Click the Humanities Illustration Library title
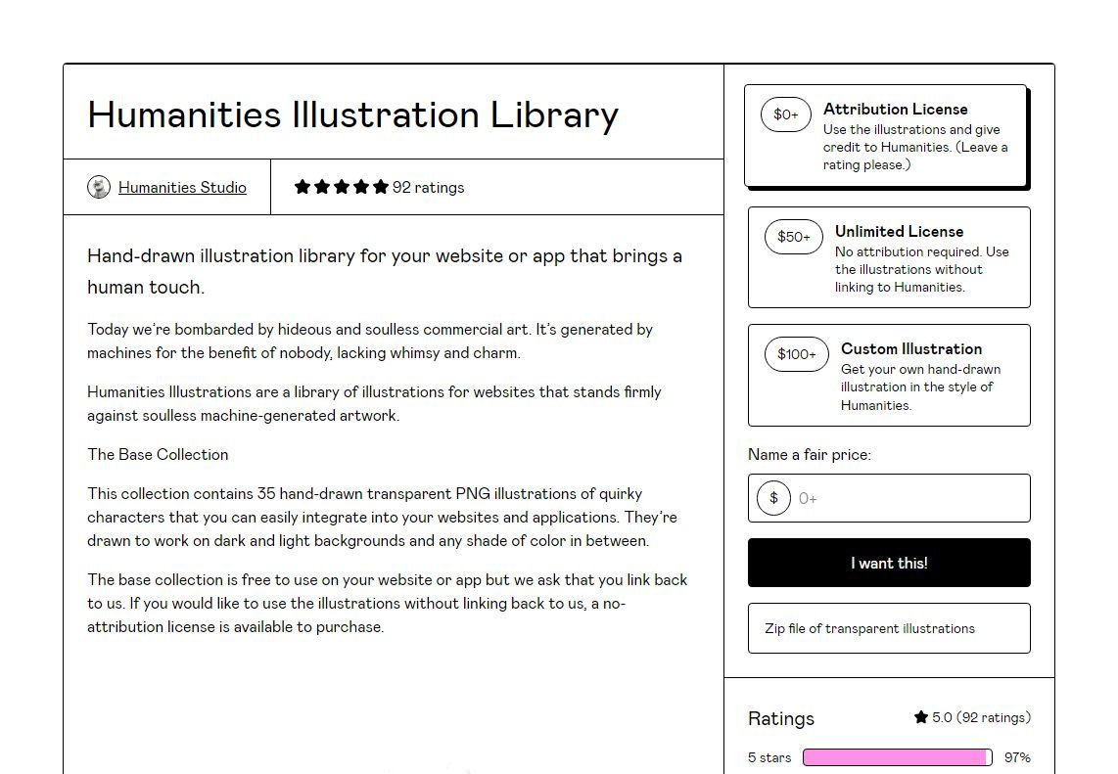The image size is (1118, 774). 353,114
